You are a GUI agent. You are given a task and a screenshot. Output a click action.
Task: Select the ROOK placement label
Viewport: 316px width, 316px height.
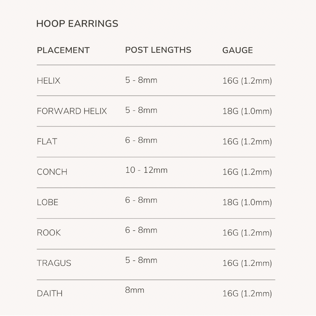point(49,233)
